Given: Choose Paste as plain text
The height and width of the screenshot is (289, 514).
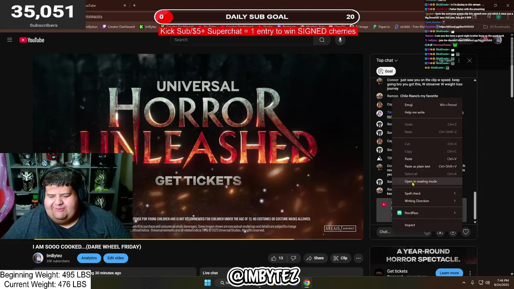Looking at the screenshot, I should [427, 166].
